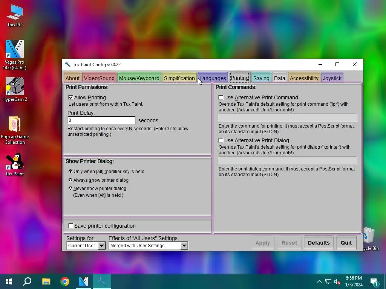Close Tux Paint Config window
This screenshot has height=289, width=386.
click(x=354, y=64)
